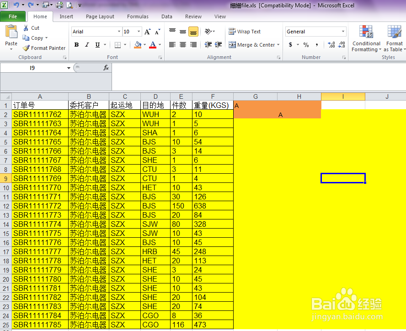Open the Merge & Center dropdown arrow
The image size is (406, 331).
pyautogui.click(x=278, y=44)
